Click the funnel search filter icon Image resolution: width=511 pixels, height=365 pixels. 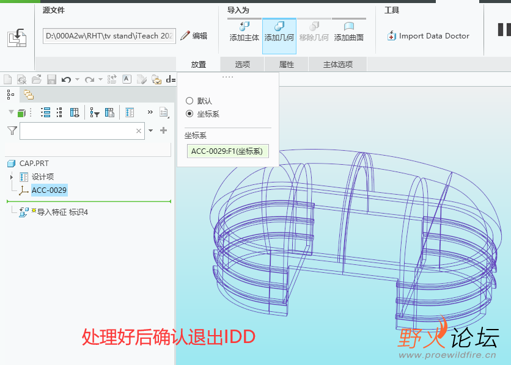point(12,131)
